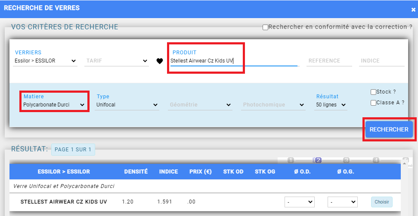Open Résultat dropdown showing 50 lignes

pos(331,105)
